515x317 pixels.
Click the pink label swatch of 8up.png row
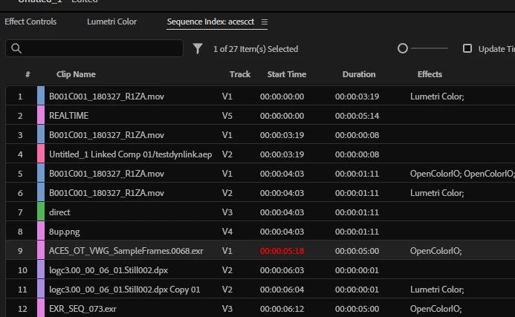[41, 231]
